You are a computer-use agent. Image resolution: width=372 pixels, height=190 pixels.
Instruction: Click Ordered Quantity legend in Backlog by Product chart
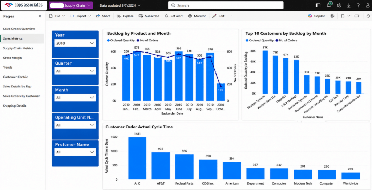click(x=121, y=40)
